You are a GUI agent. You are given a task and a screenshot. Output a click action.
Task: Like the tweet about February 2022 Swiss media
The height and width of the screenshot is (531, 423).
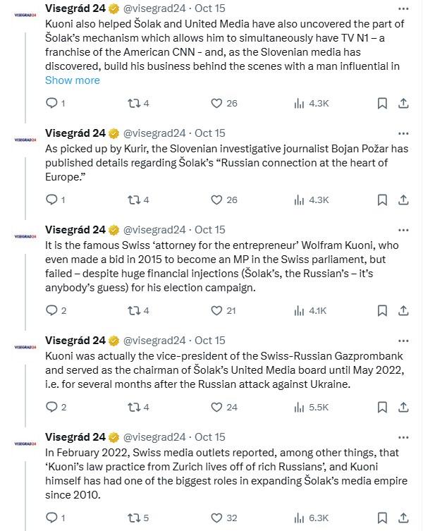coord(218,518)
